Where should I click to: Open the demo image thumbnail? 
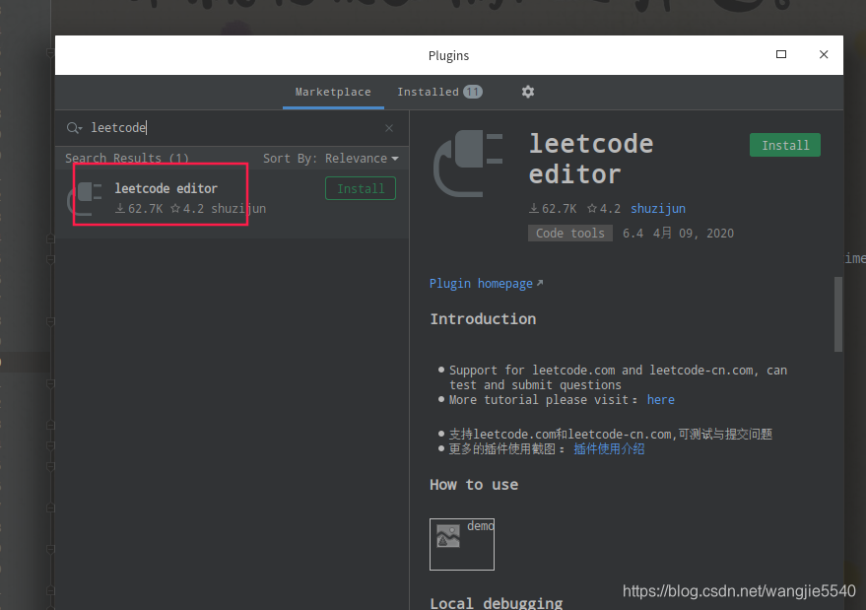[x=462, y=544]
